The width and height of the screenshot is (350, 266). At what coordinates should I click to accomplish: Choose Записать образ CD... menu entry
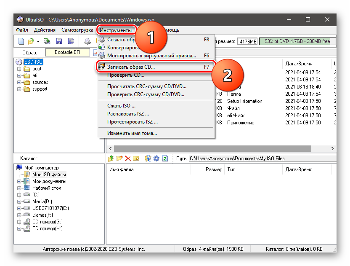click(156, 67)
